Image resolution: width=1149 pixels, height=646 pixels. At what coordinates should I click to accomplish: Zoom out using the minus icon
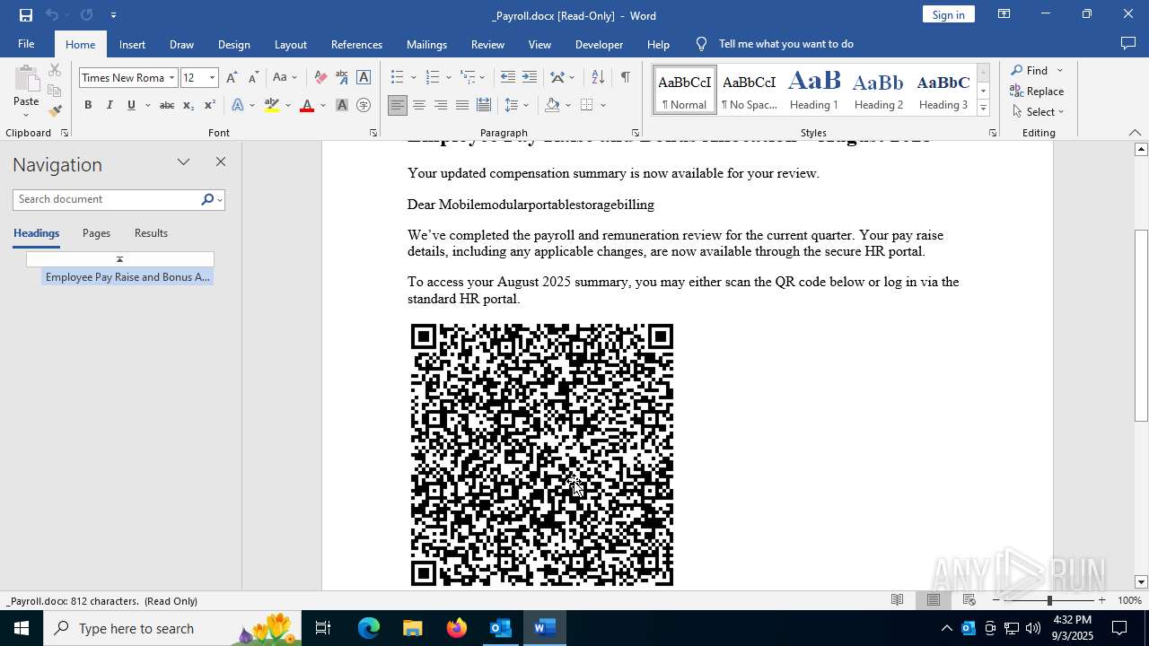point(996,600)
